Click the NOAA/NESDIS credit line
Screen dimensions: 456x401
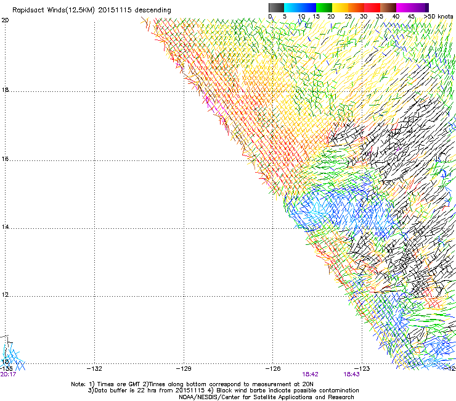pyautogui.click(x=266, y=397)
